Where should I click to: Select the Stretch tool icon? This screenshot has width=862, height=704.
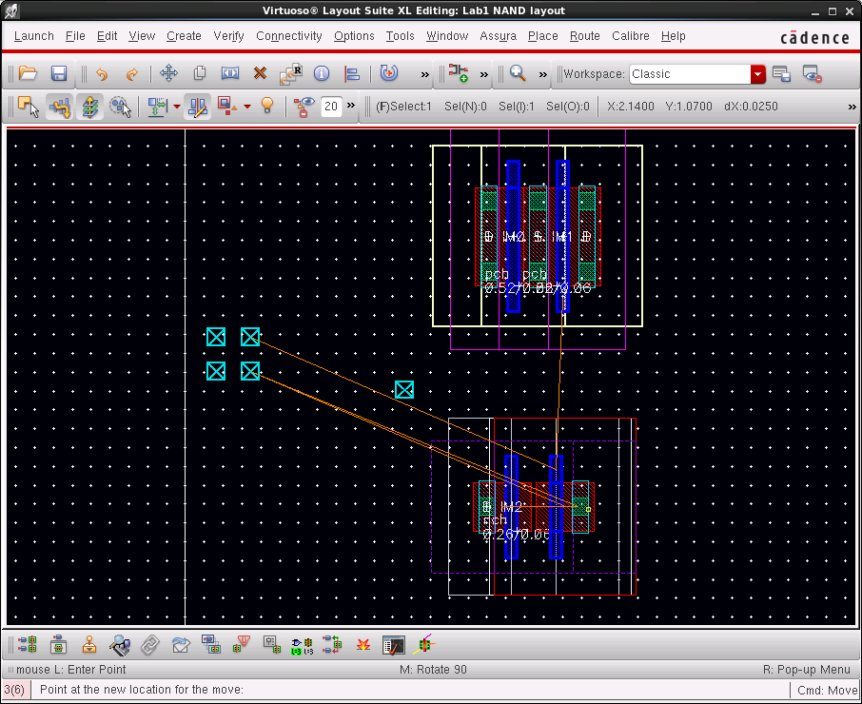click(x=230, y=73)
